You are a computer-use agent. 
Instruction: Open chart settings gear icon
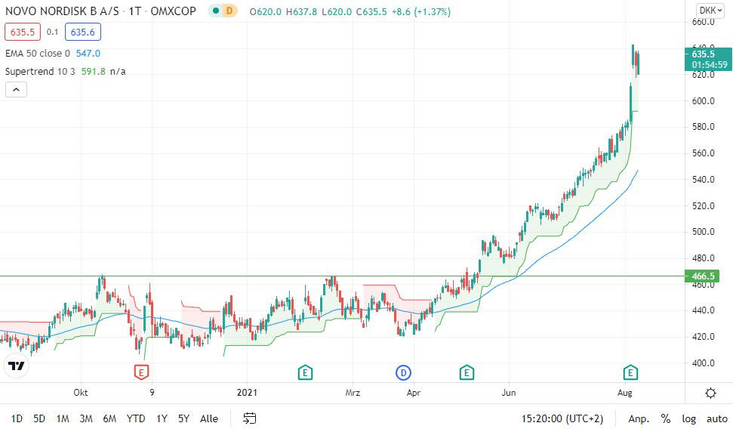point(710,393)
